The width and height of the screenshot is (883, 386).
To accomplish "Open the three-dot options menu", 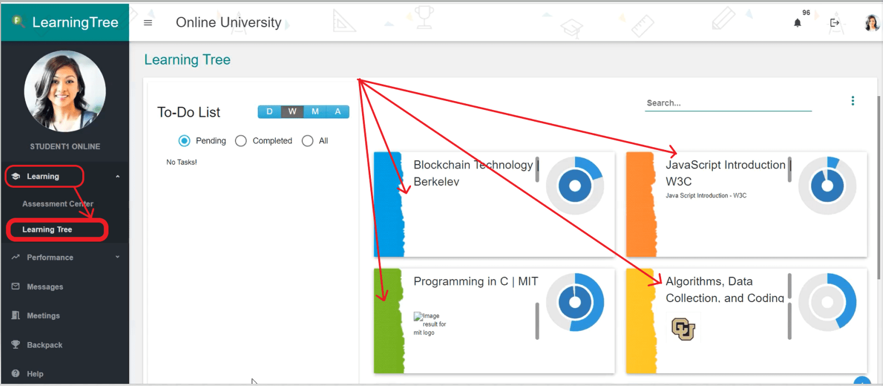I will 852,101.
